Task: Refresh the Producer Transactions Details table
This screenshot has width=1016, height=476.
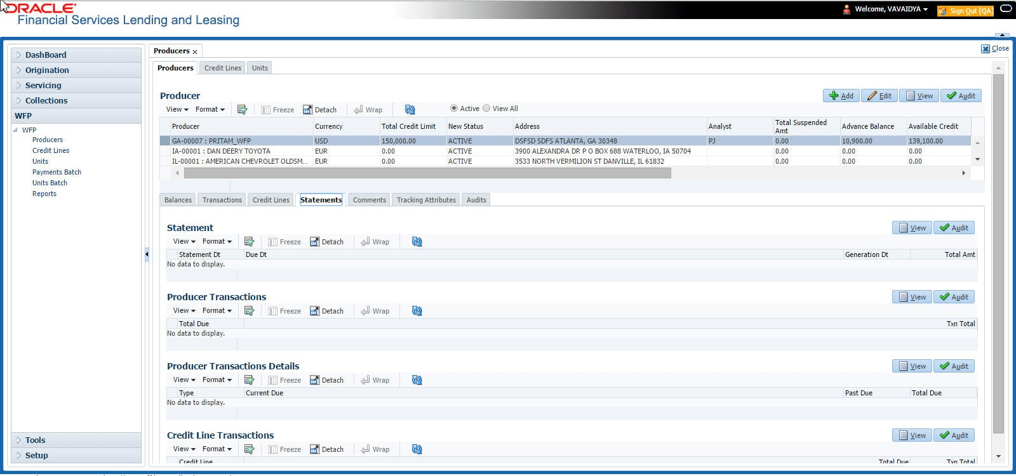Action: [417, 380]
